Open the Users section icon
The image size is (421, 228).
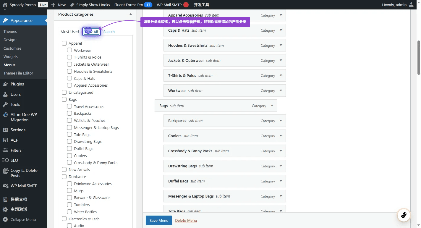click(5, 94)
